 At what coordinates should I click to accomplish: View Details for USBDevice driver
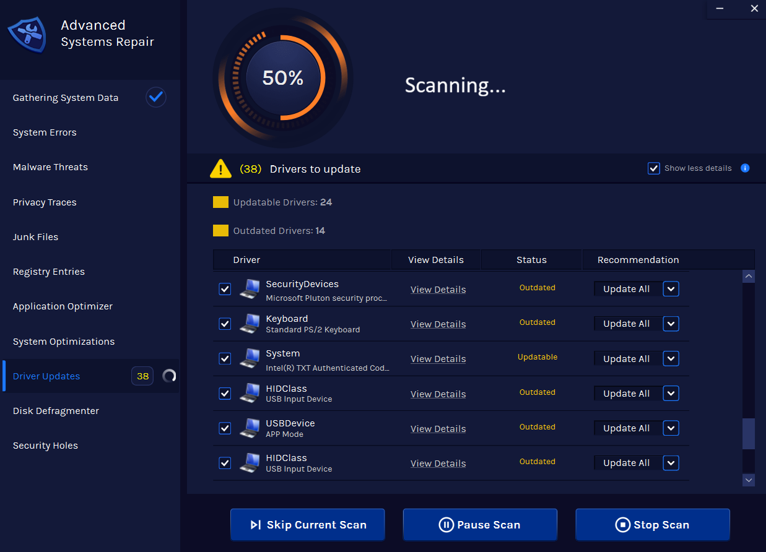point(438,429)
